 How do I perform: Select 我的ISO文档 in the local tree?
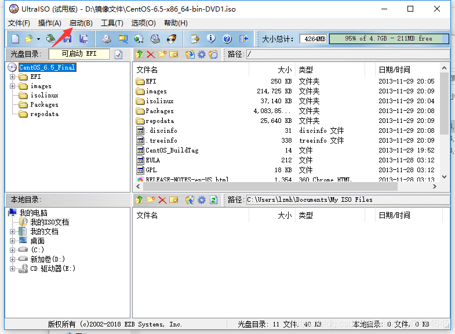pos(50,222)
